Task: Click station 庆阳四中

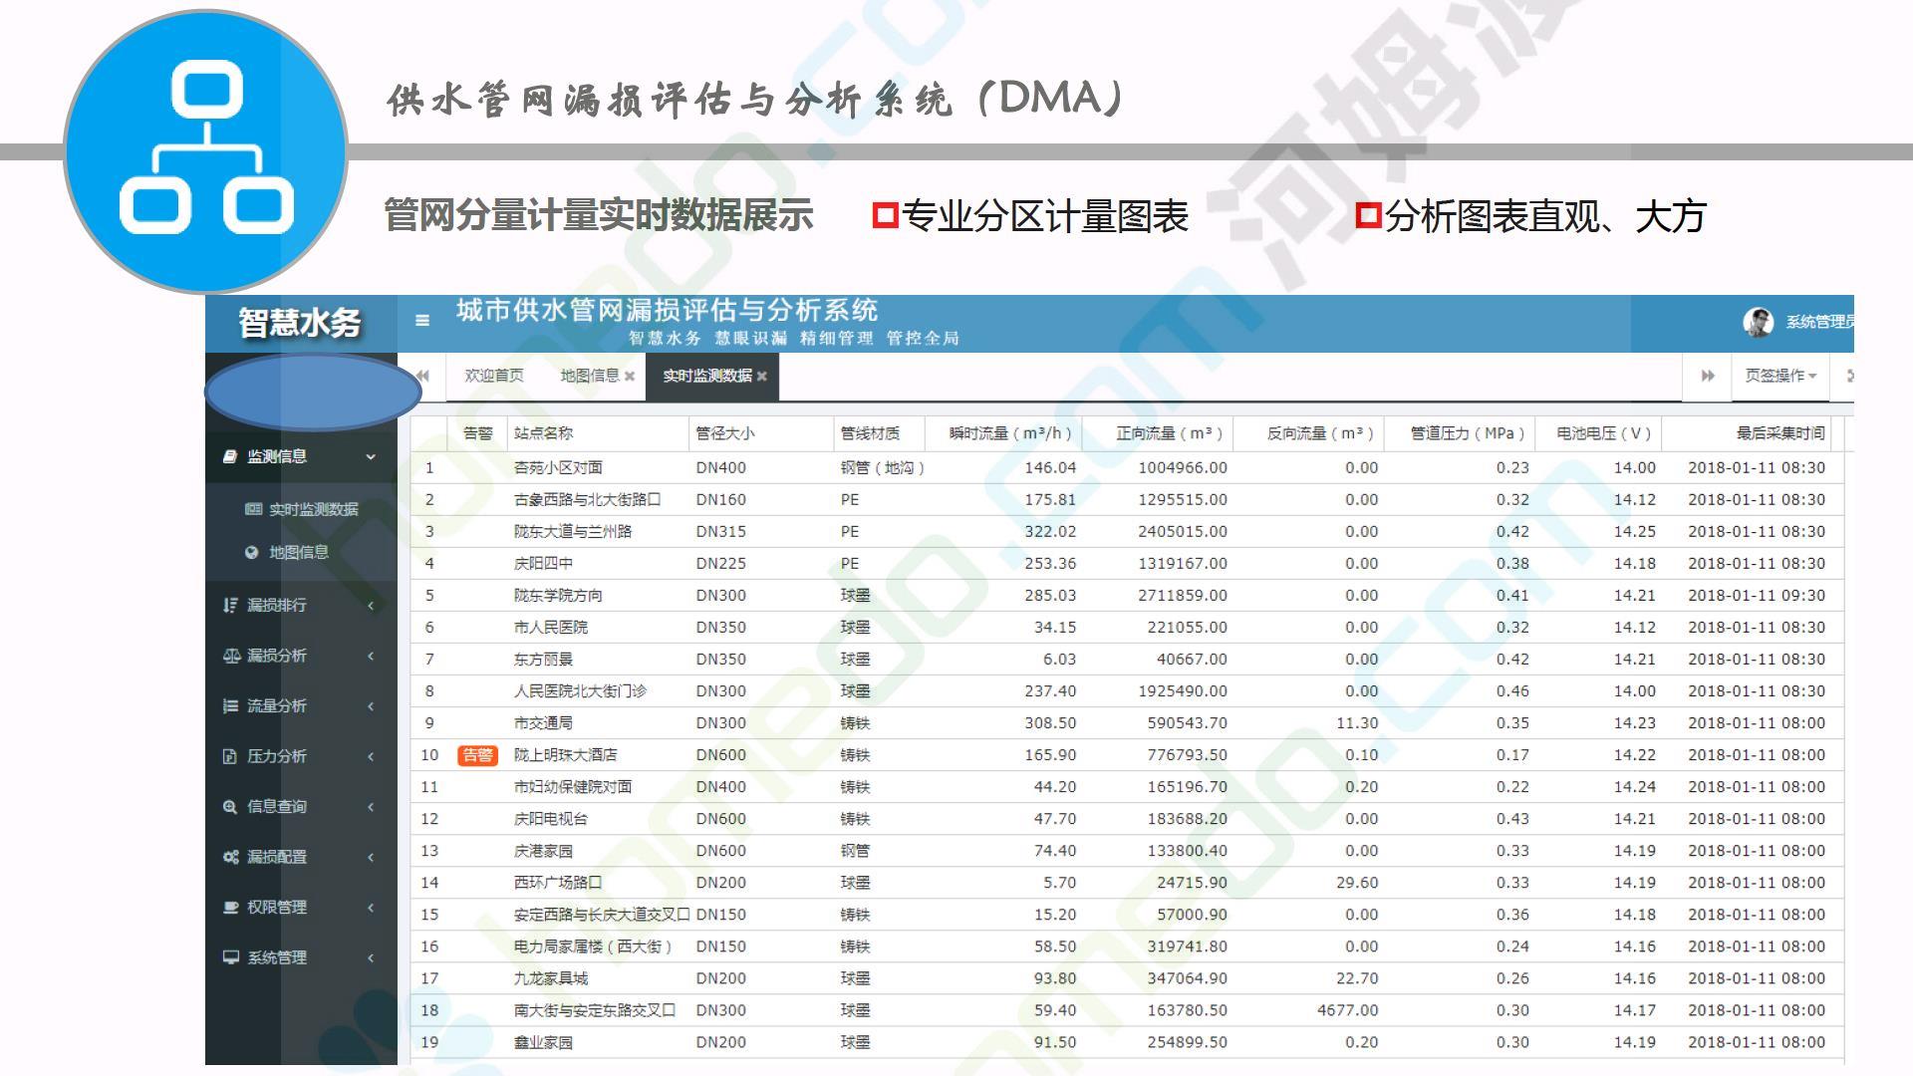Action: coord(543,563)
